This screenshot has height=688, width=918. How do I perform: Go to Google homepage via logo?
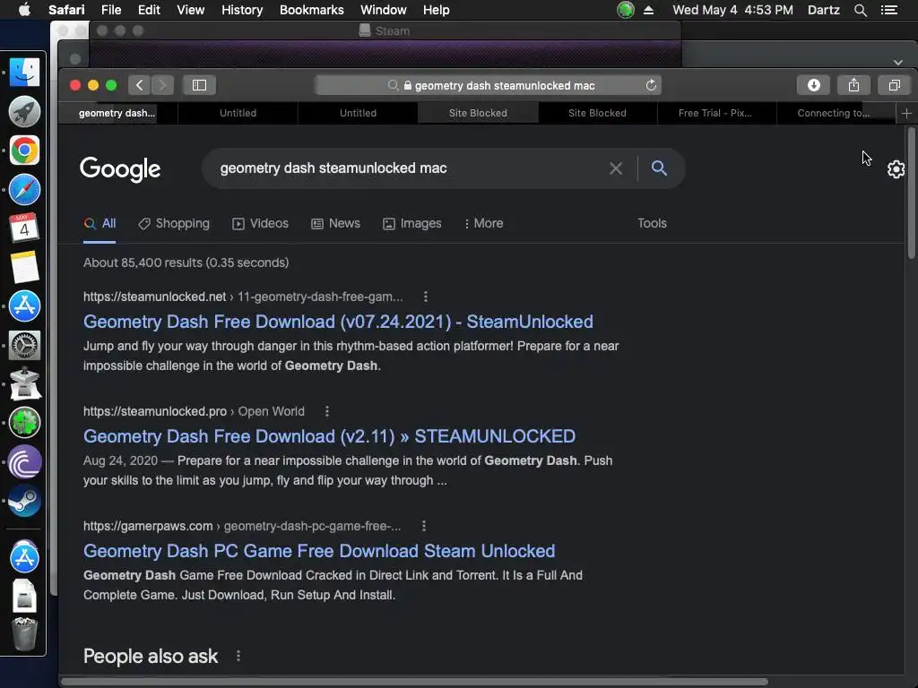click(x=120, y=169)
